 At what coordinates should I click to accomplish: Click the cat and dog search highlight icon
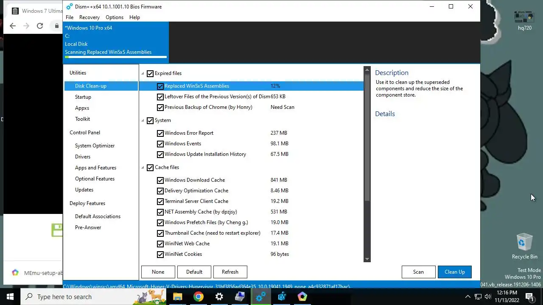tap(148, 297)
